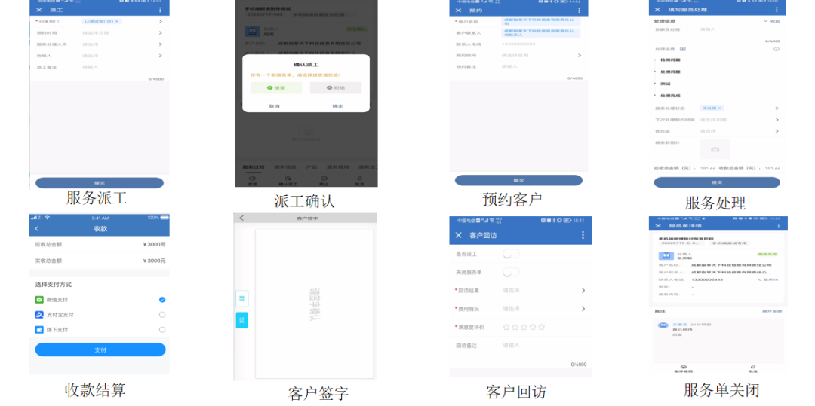Tap the left bottom icon in 服务单详情

[x=684, y=368]
